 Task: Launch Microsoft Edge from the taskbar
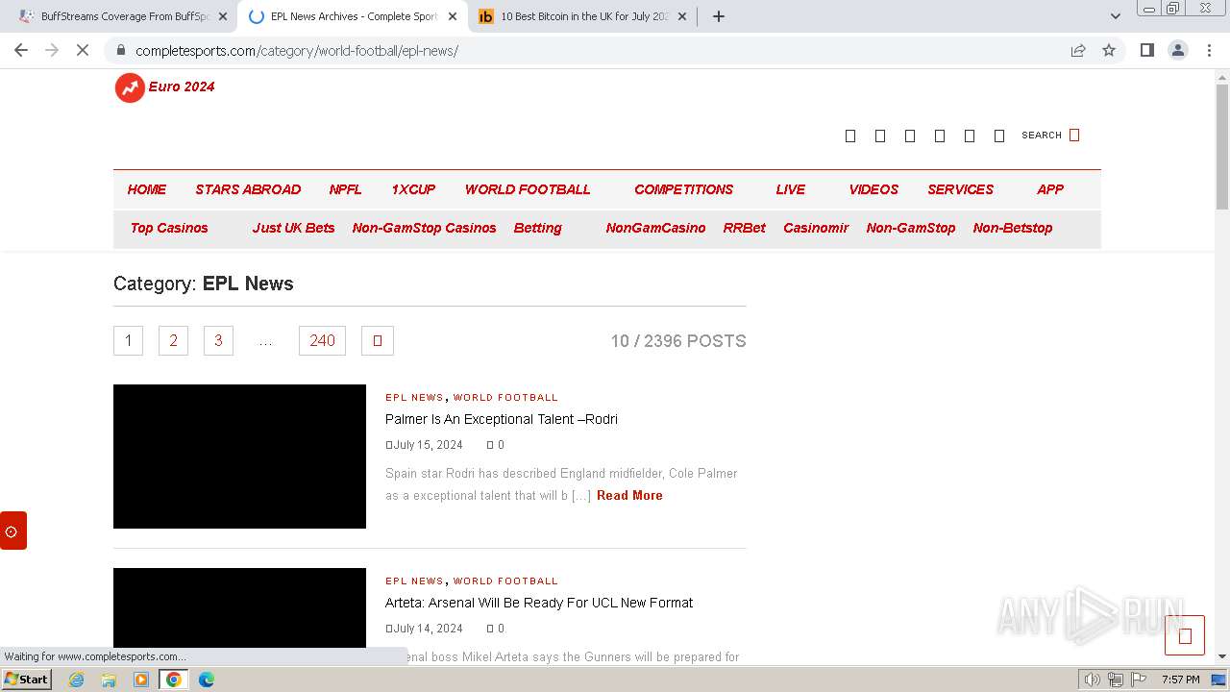point(207,680)
